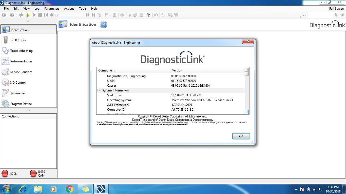The height and width of the screenshot is (194, 346).
Task: Open the flag label dropdown arrow
Action: pyautogui.click(x=110, y=15)
